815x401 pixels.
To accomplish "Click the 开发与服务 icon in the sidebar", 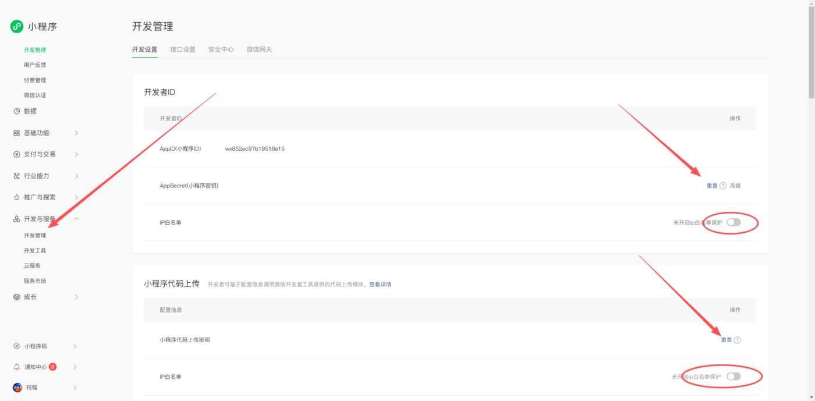I will point(16,219).
